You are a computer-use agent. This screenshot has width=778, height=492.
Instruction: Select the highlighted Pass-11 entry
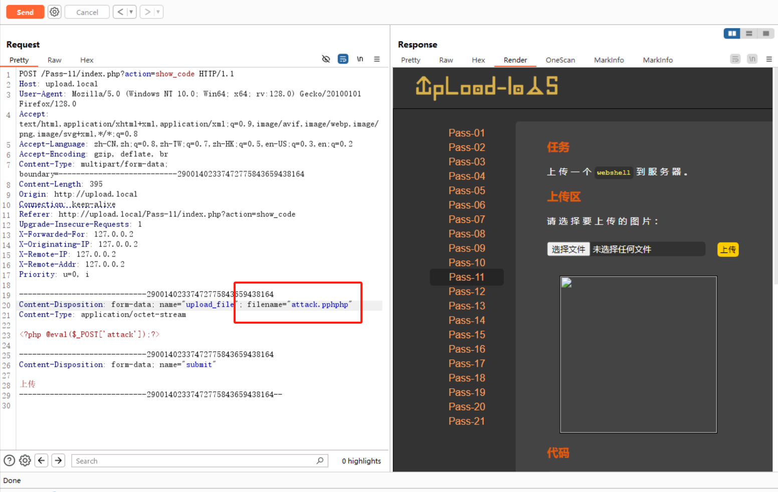[x=467, y=277]
